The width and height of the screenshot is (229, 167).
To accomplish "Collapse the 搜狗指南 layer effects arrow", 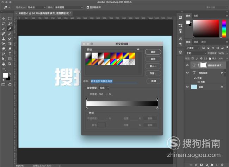I will 225,73.
